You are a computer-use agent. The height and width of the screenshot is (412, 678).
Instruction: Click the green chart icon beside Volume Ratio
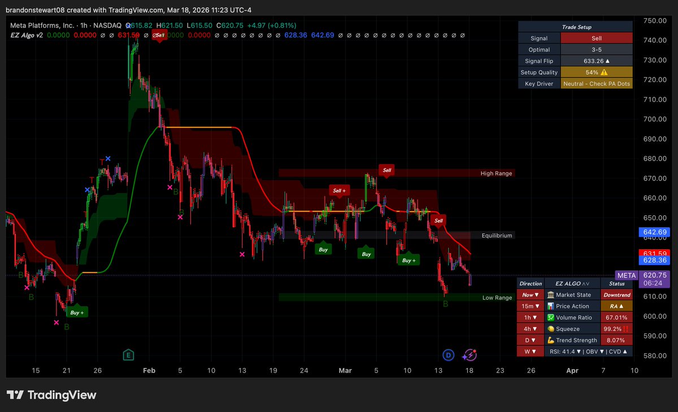551,318
